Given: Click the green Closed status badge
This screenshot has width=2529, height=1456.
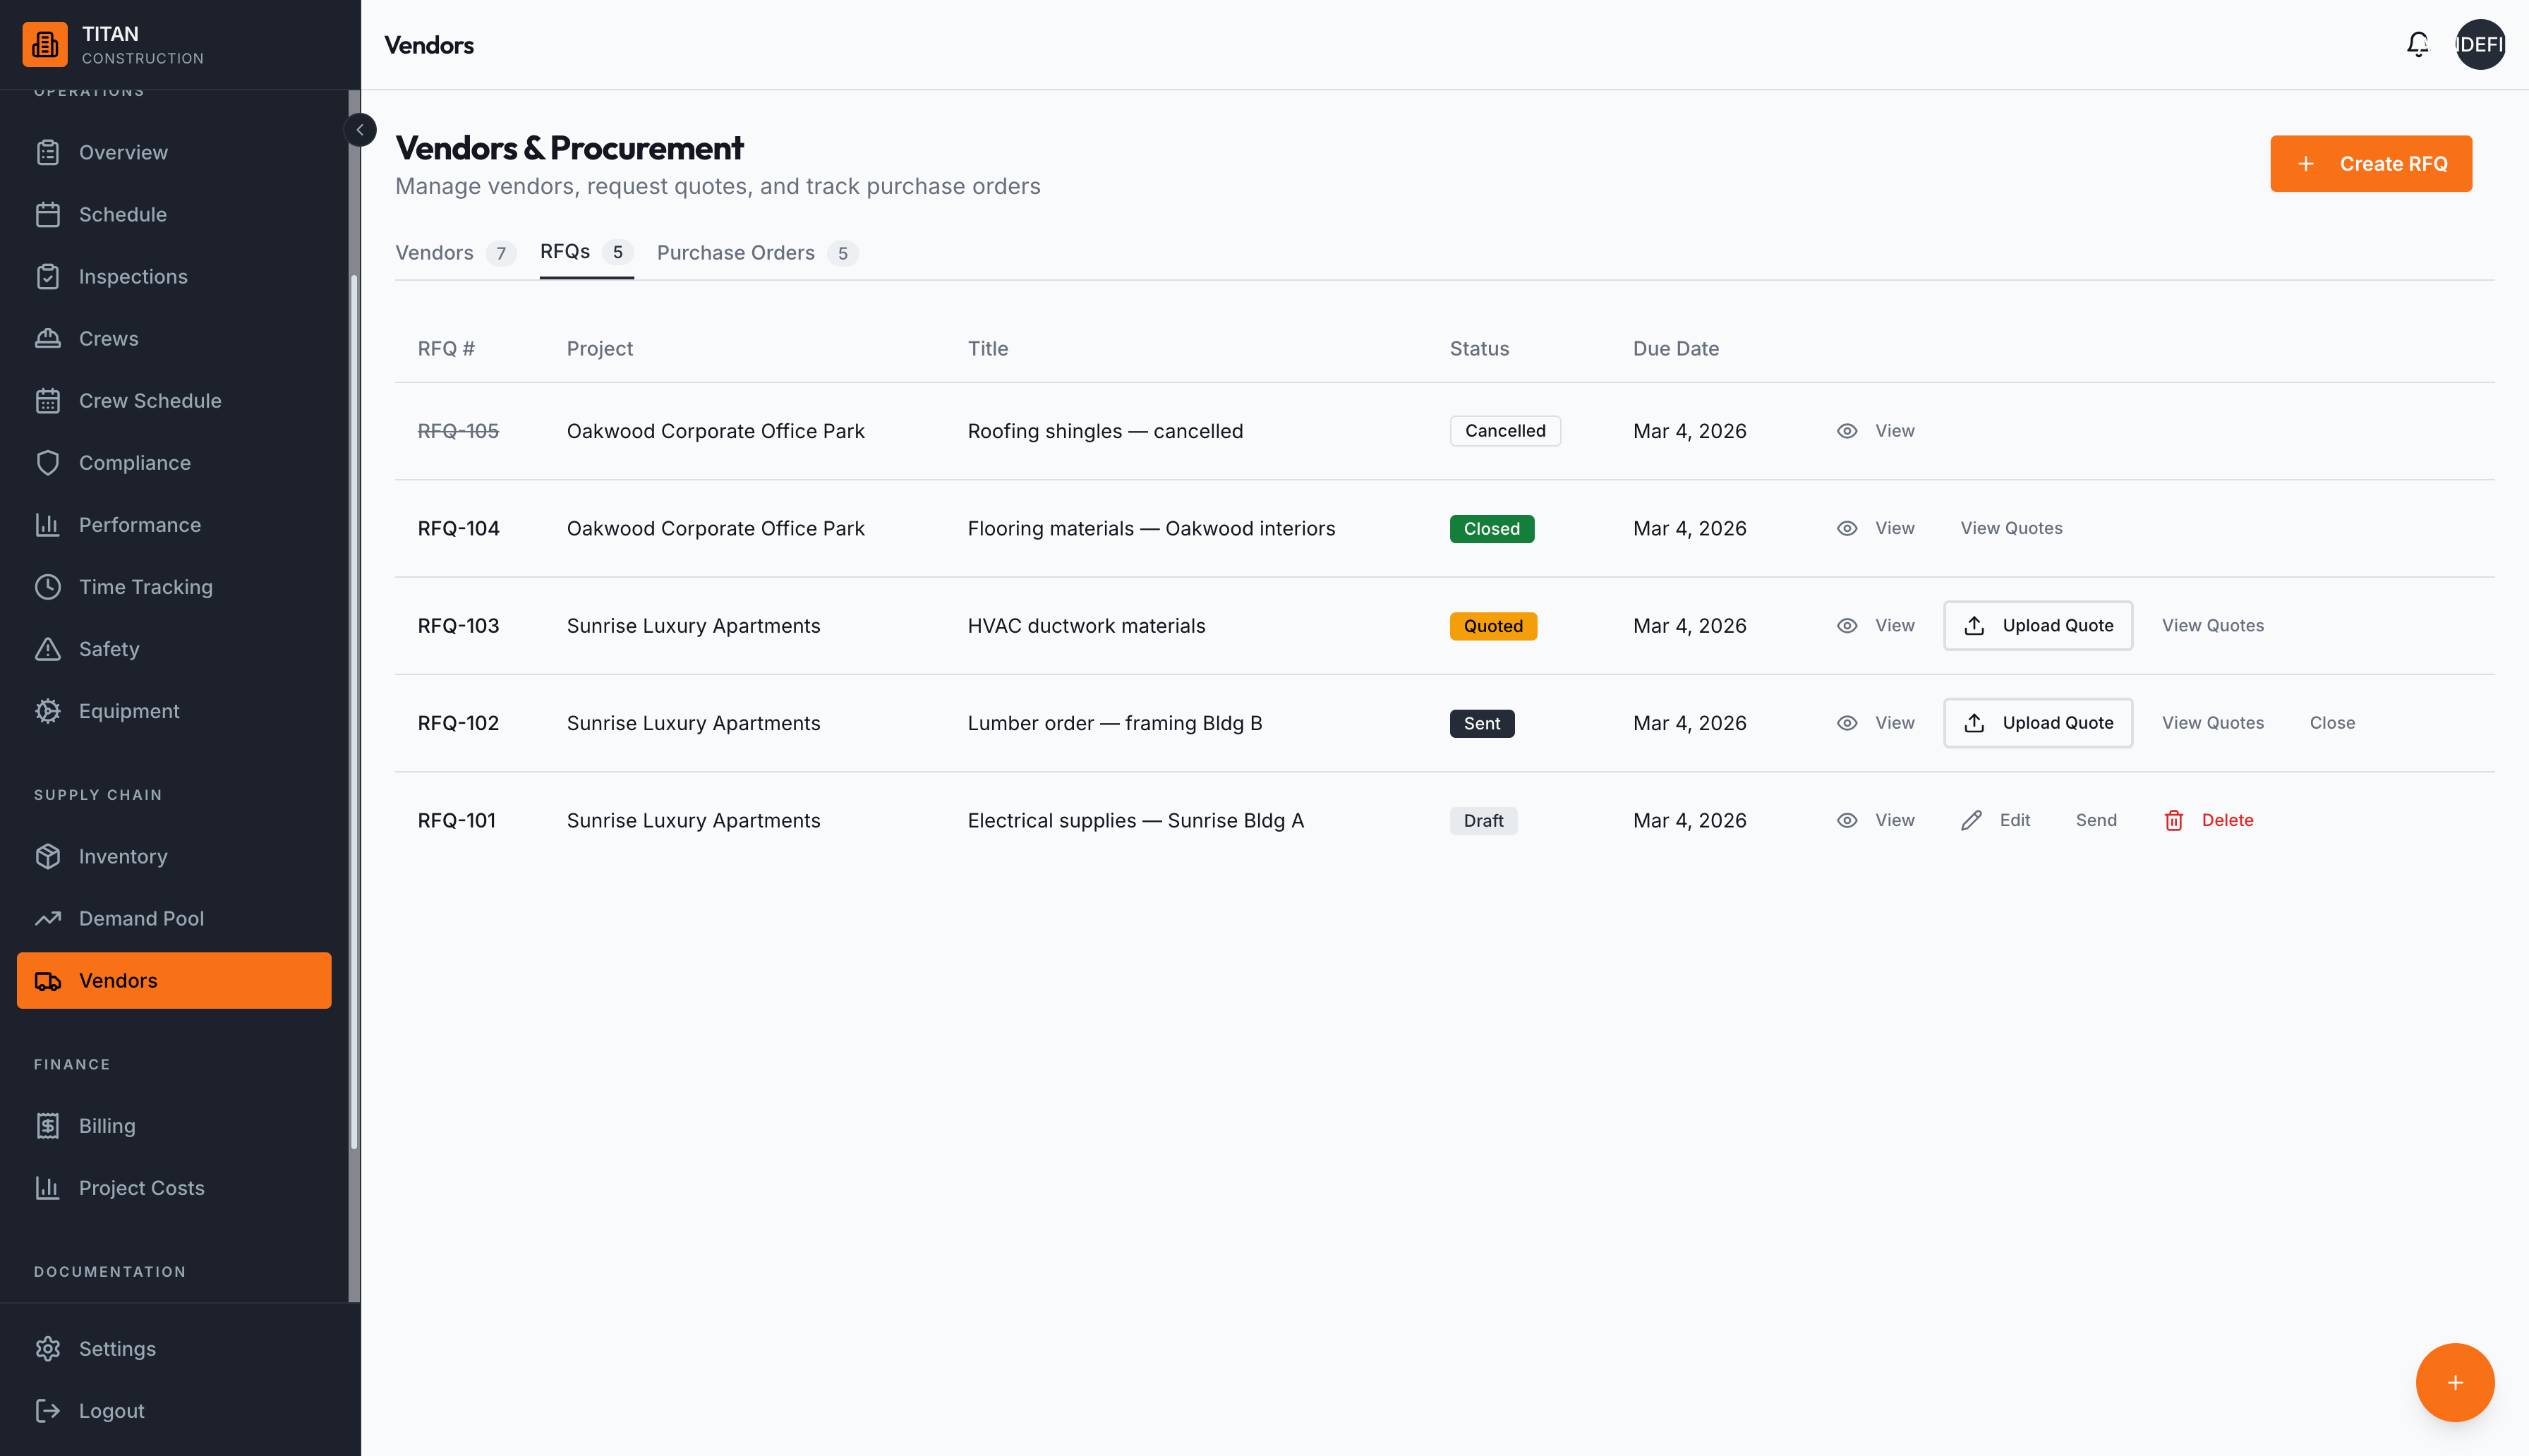Looking at the screenshot, I should 1491,528.
